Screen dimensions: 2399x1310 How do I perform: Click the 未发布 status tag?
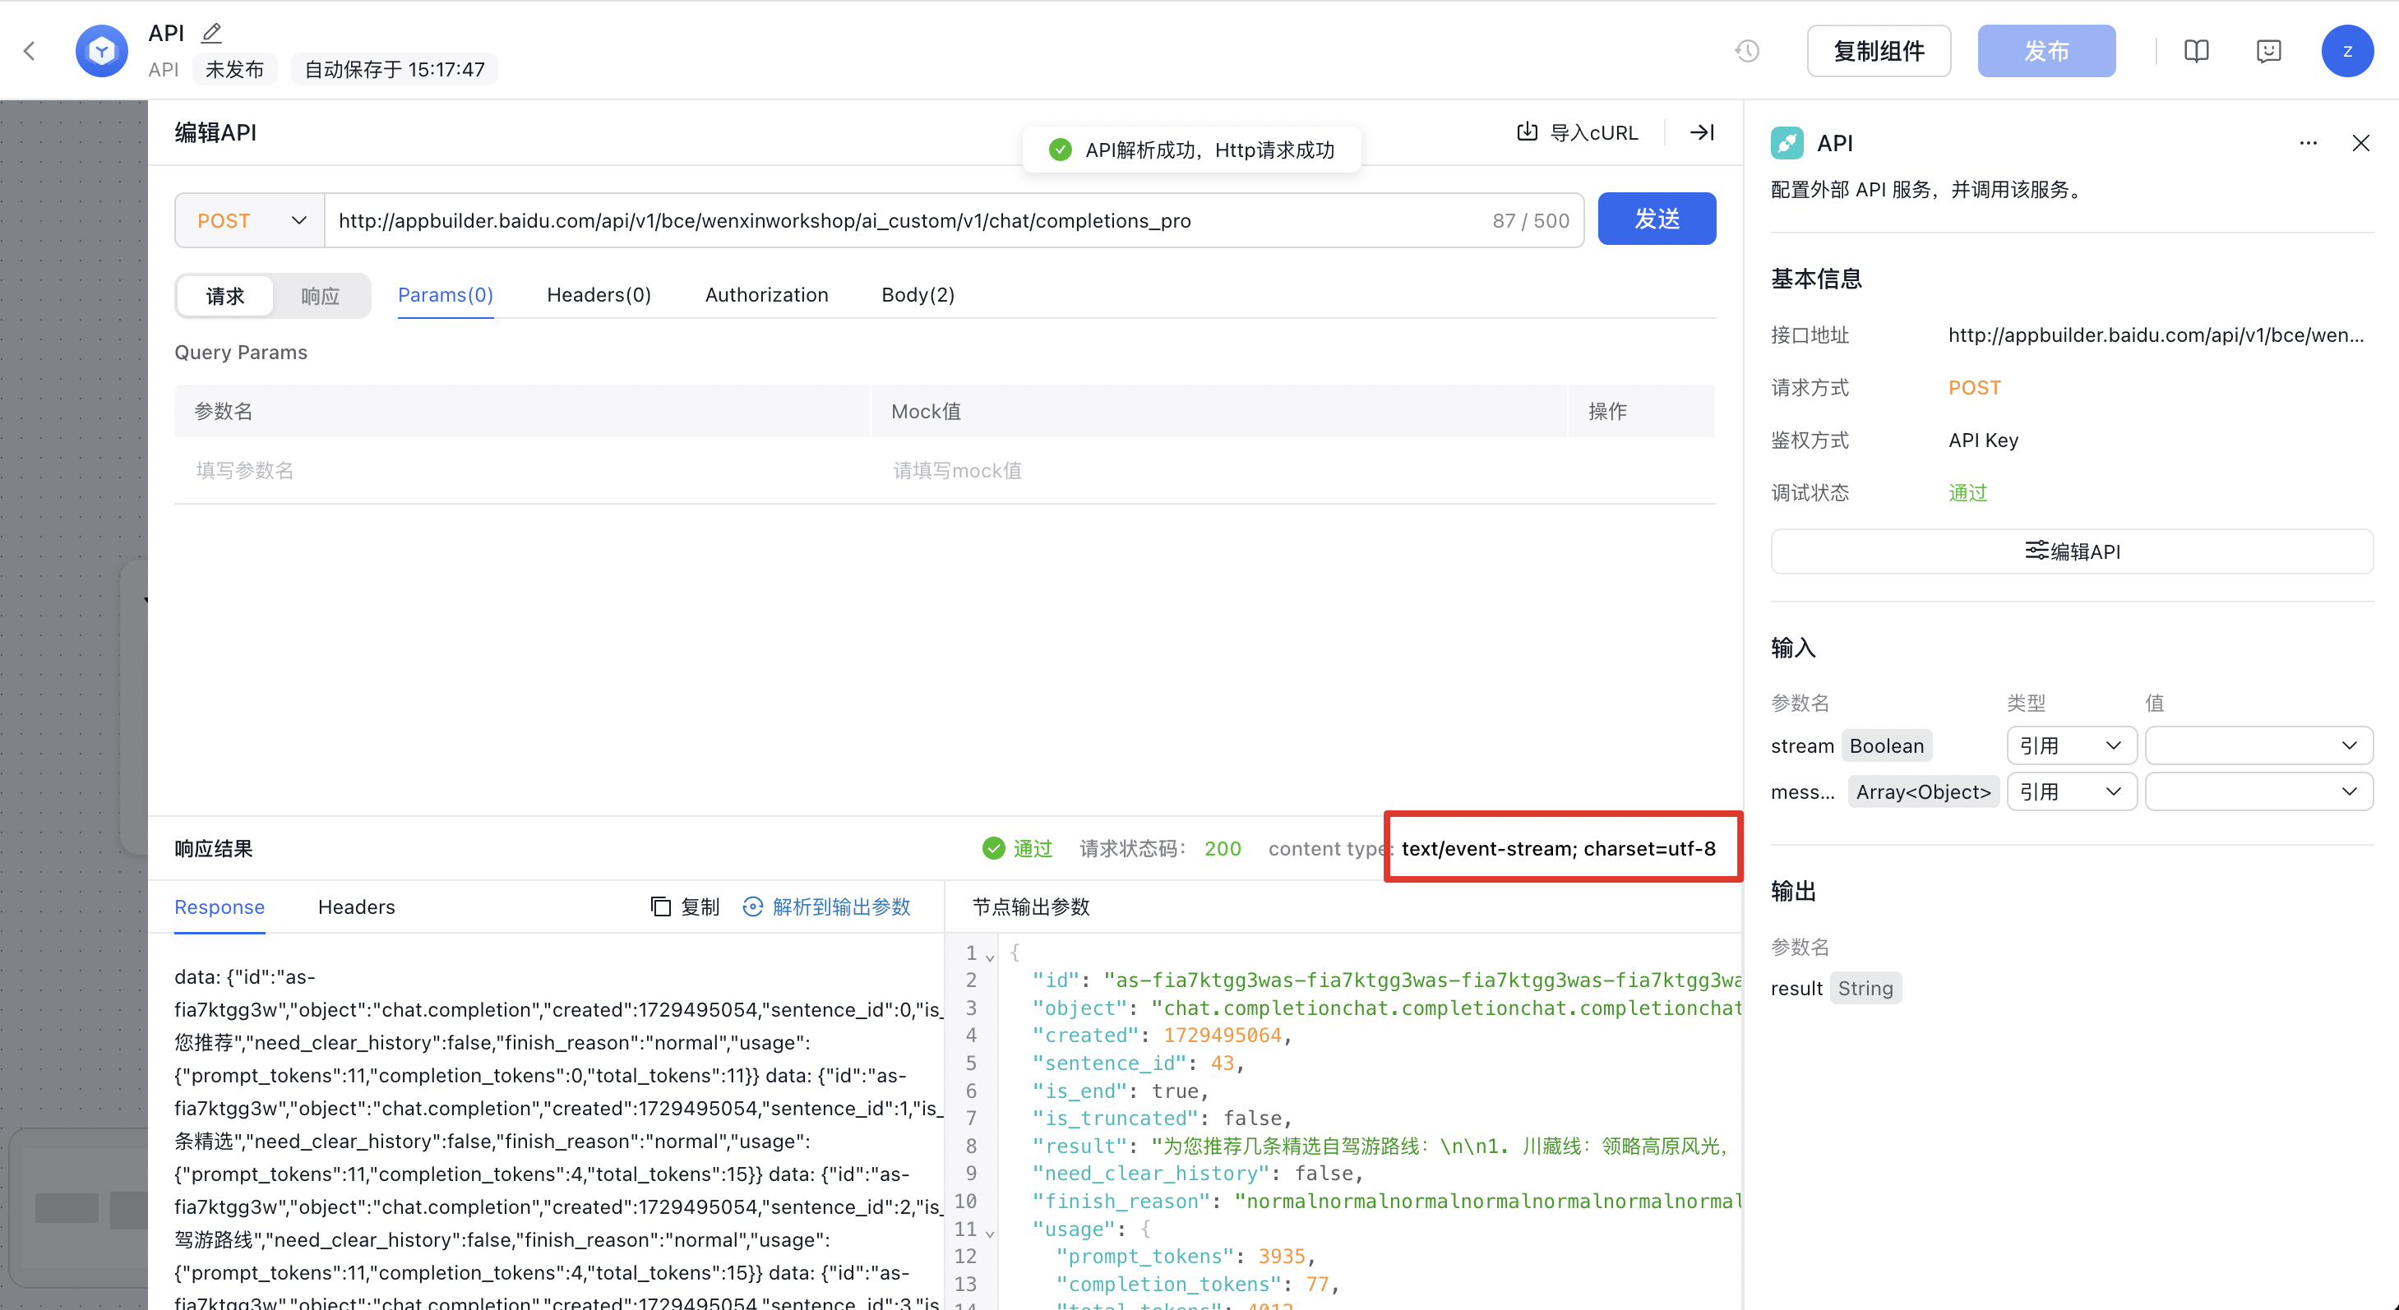pyautogui.click(x=234, y=69)
